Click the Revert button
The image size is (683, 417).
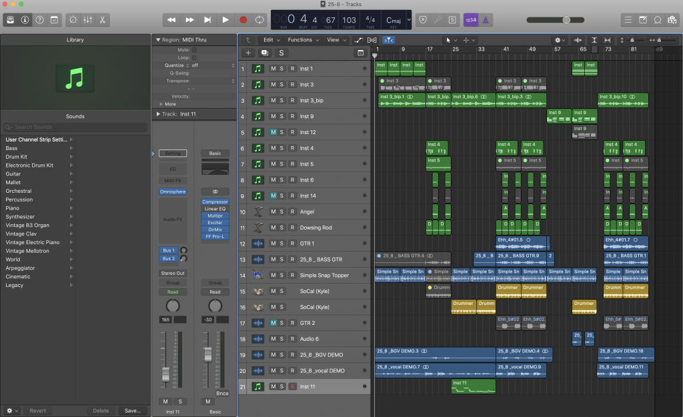tap(37, 410)
